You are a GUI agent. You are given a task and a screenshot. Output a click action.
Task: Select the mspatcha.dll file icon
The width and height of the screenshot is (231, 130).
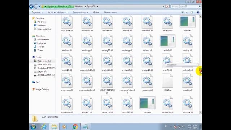coord(167,103)
